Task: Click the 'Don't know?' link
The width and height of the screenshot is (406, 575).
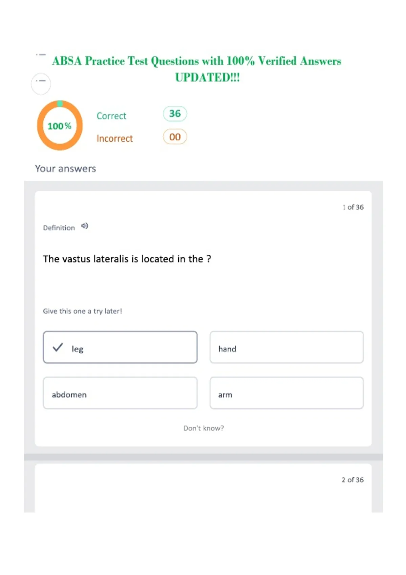Action: [204, 428]
